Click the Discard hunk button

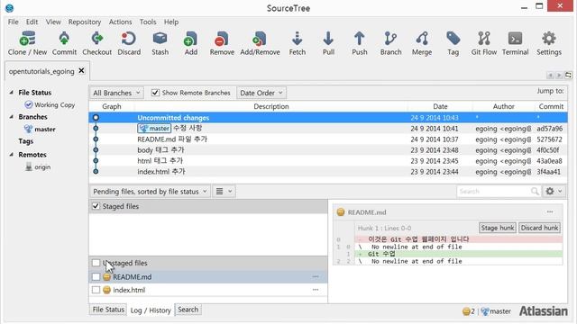(x=539, y=228)
